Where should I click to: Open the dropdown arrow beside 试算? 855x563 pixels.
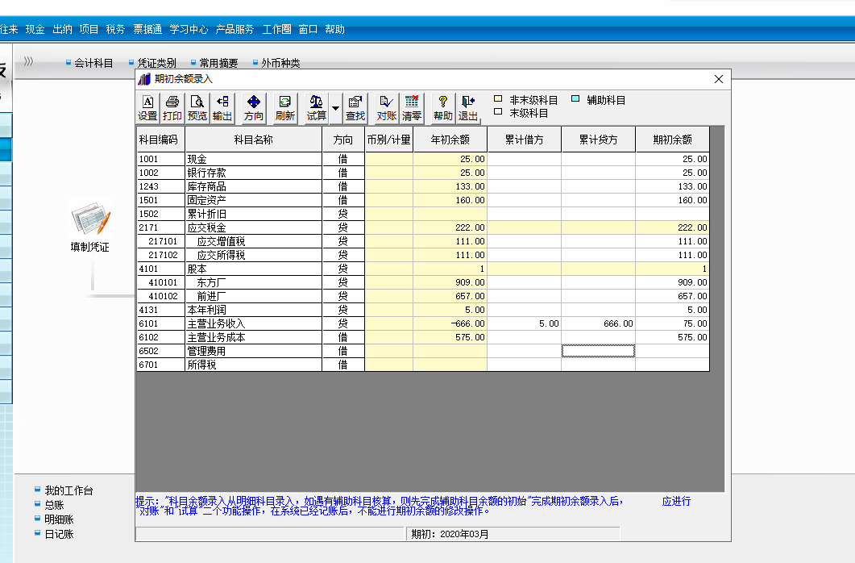pos(336,108)
